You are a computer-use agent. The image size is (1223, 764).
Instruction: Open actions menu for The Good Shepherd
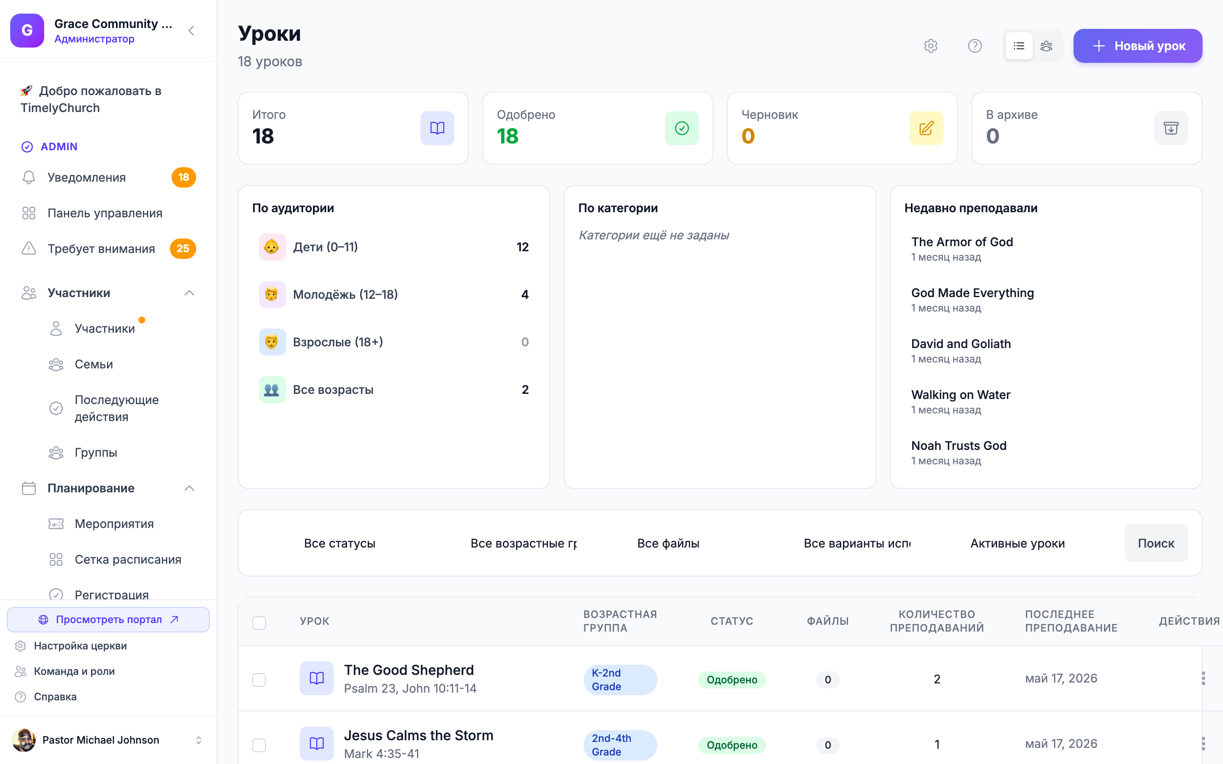coord(1203,678)
